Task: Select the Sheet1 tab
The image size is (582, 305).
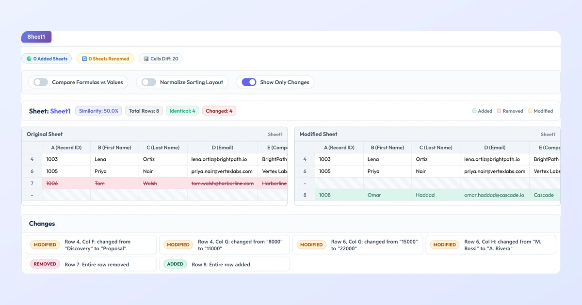Action: pyautogui.click(x=36, y=37)
